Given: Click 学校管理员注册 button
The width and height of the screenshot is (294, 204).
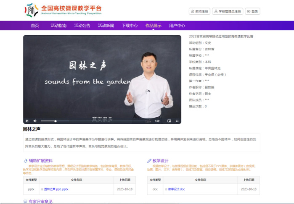Looking at the screenshot, I should click(x=228, y=11).
